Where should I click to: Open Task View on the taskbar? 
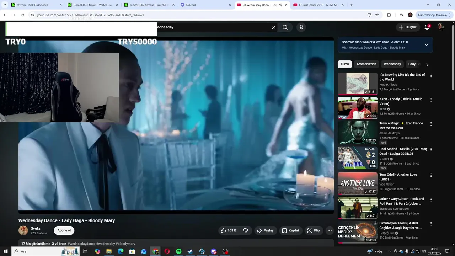[x=85, y=251]
